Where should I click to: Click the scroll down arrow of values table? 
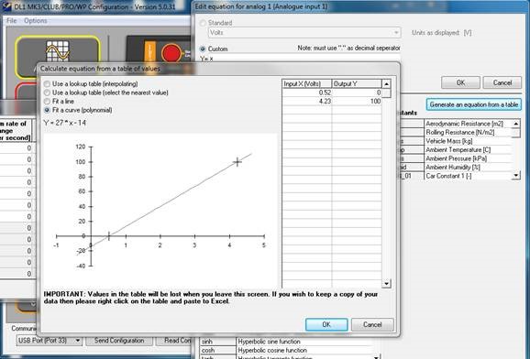click(386, 283)
